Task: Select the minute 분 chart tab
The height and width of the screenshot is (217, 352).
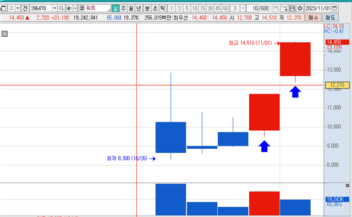Action: coord(147,9)
